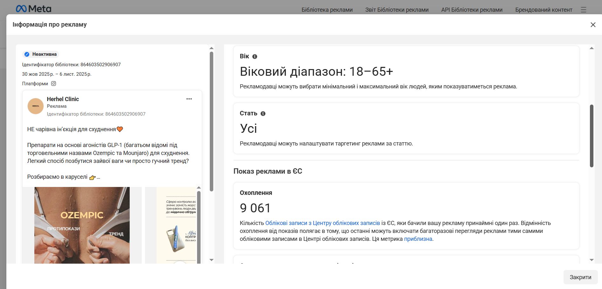Click the Meta logo
Image resolution: width=602 pixels, height=289 pixels.
[x=33, y=9]
